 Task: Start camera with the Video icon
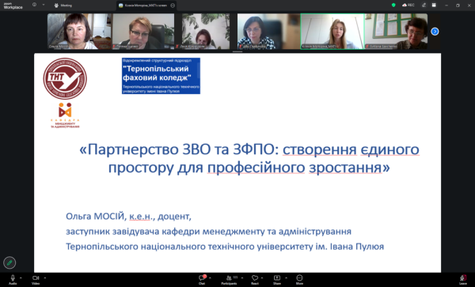tap(36, 278)
